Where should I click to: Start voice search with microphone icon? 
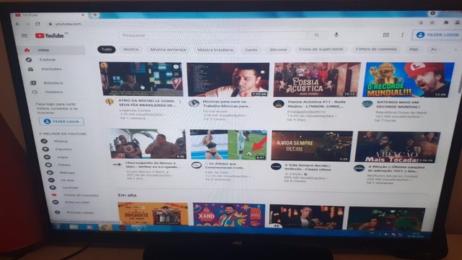[x=336, y=35]
